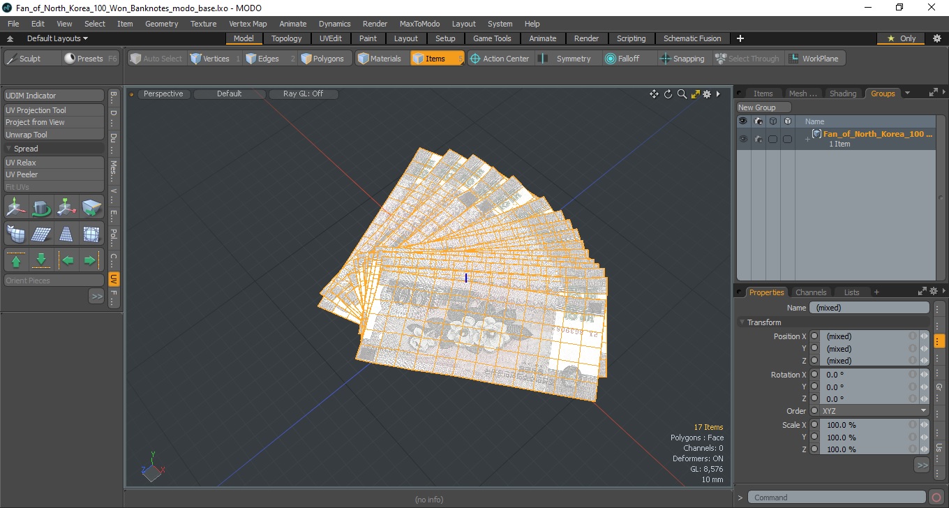
Task: Collapse the Transform section
Action: coord(742,322)
